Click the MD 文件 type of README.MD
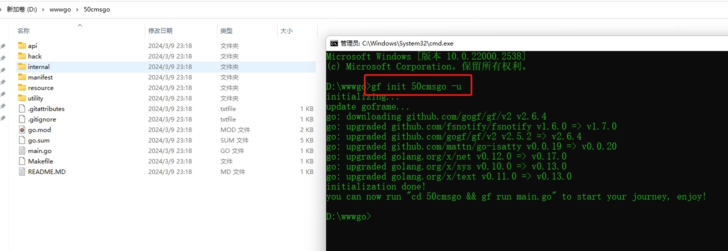 [233, 171]
